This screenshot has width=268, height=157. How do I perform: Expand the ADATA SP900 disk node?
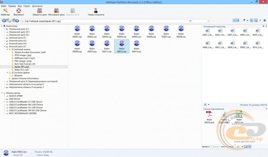point(5,96)
